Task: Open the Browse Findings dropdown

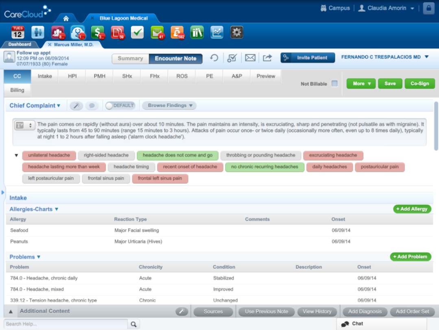Action: point(169,105)
